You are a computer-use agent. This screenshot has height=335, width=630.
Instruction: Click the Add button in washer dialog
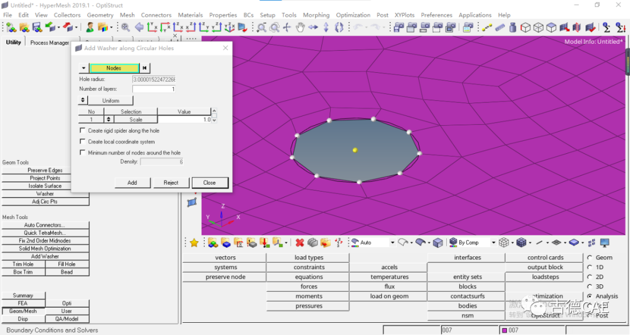coord(132,182)
